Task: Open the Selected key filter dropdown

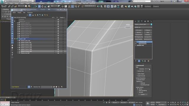Action: (161, 102)
